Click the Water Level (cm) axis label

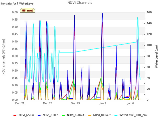coord(156,57)
